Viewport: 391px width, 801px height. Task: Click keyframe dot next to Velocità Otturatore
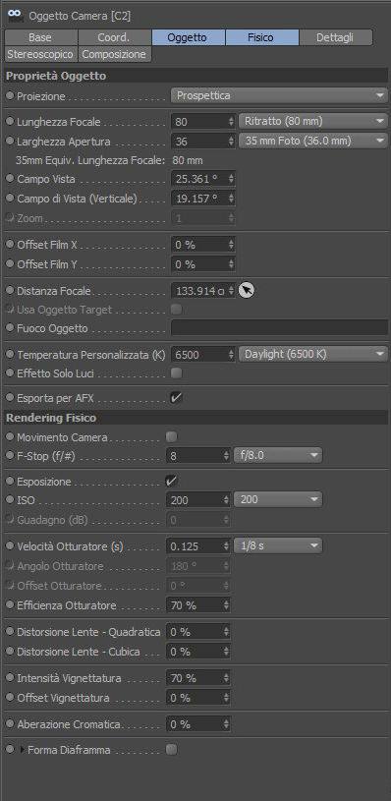(10, 545)
